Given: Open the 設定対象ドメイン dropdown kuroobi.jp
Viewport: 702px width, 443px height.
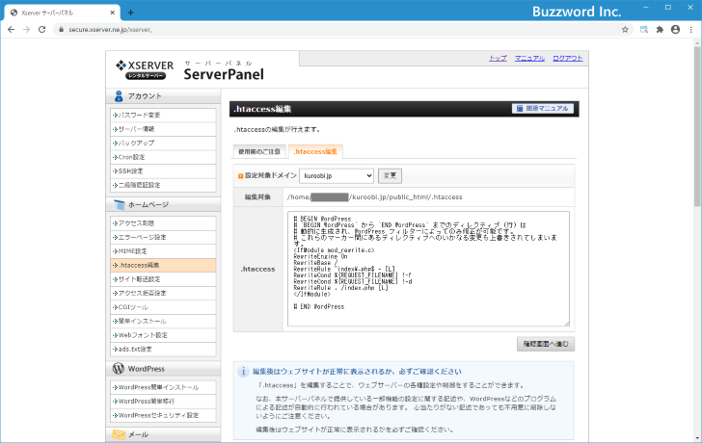Looking at the screenshot, I should (337, 175).
